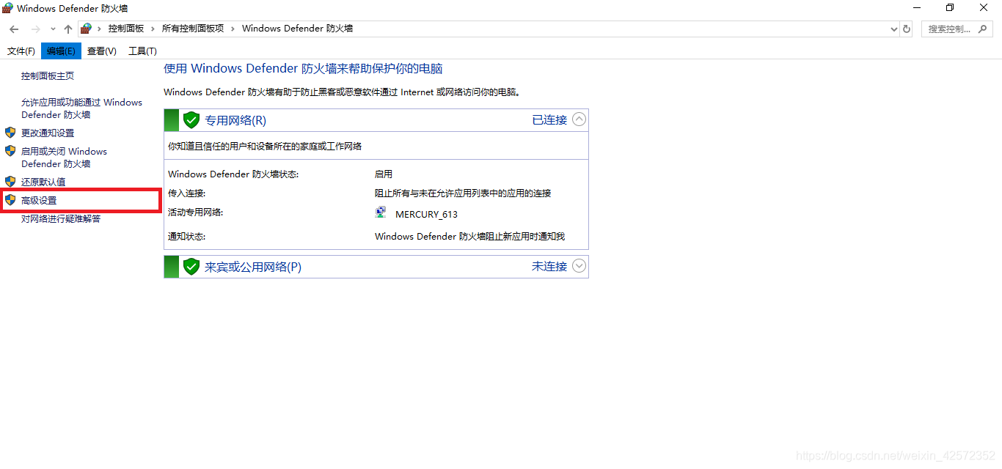Open 更改通知设置 link
This screenshot has width=1002, height=469.
click(48, 133)
